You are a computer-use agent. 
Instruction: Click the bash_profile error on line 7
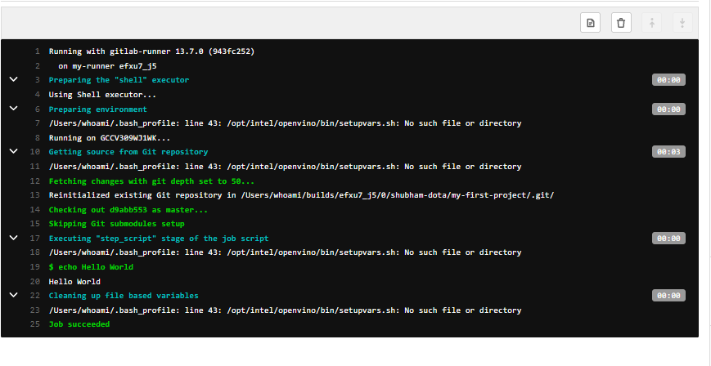286,123
